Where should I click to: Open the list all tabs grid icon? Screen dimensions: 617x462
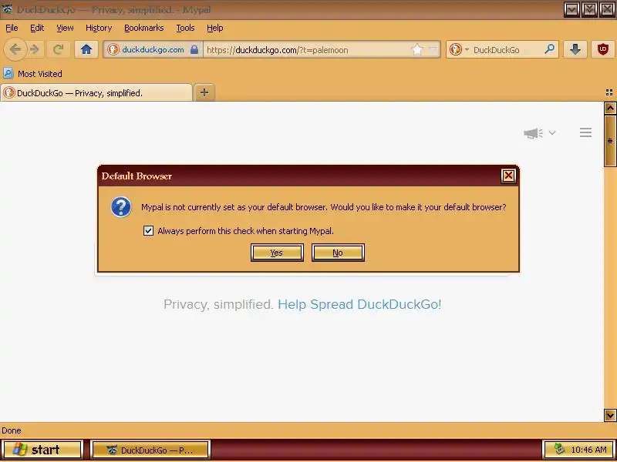pos(609,92)
